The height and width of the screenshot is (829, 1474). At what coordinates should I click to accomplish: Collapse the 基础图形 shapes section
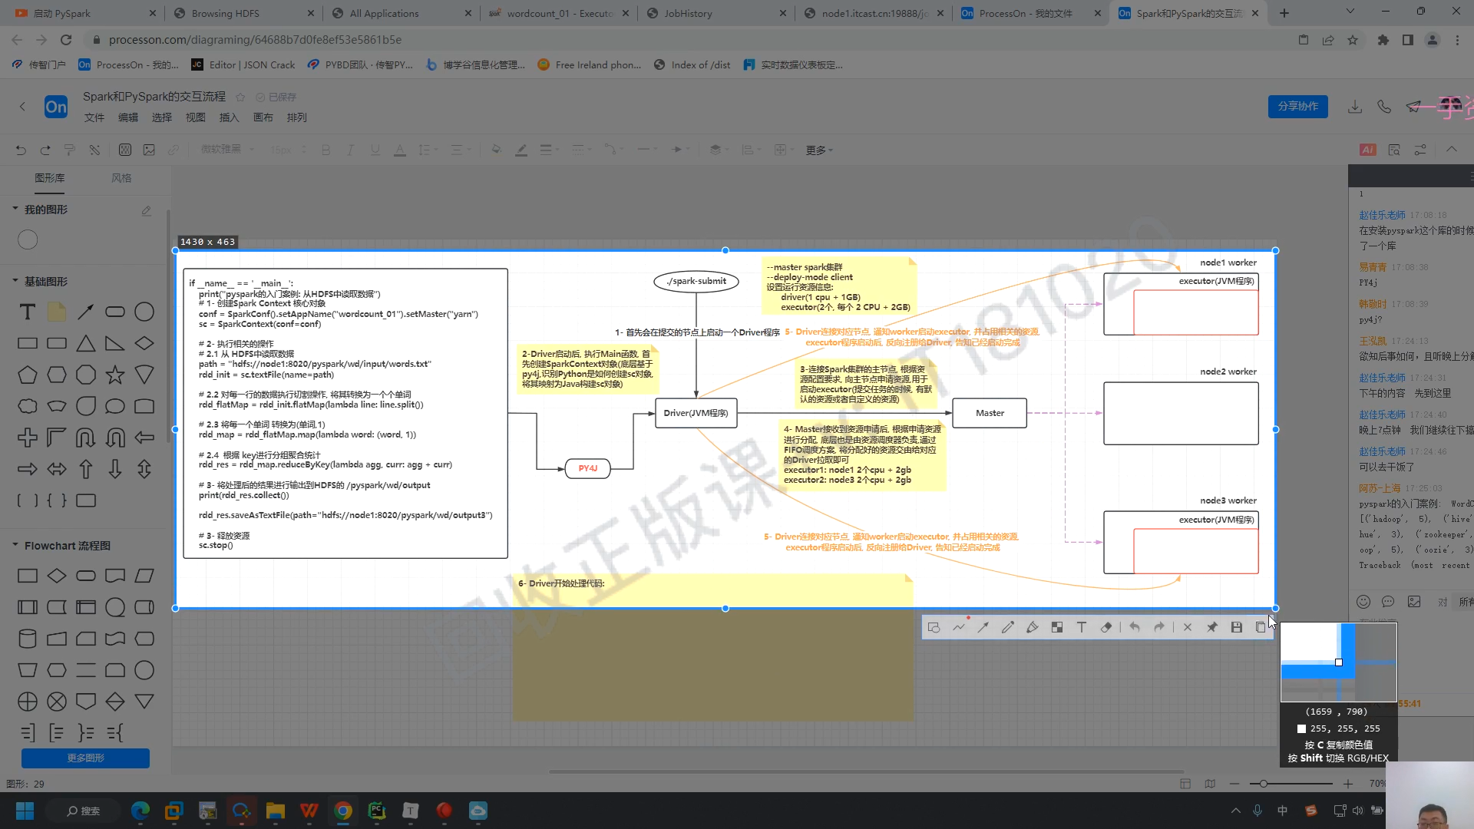[15, 281]
